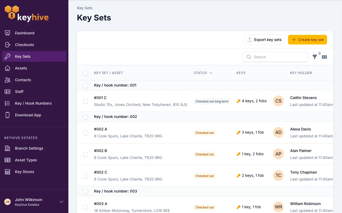This screenshot has height=213, width=342.
Task: Click the Contacts people icon
Action: pyautogui.click(x=7, y=80)
